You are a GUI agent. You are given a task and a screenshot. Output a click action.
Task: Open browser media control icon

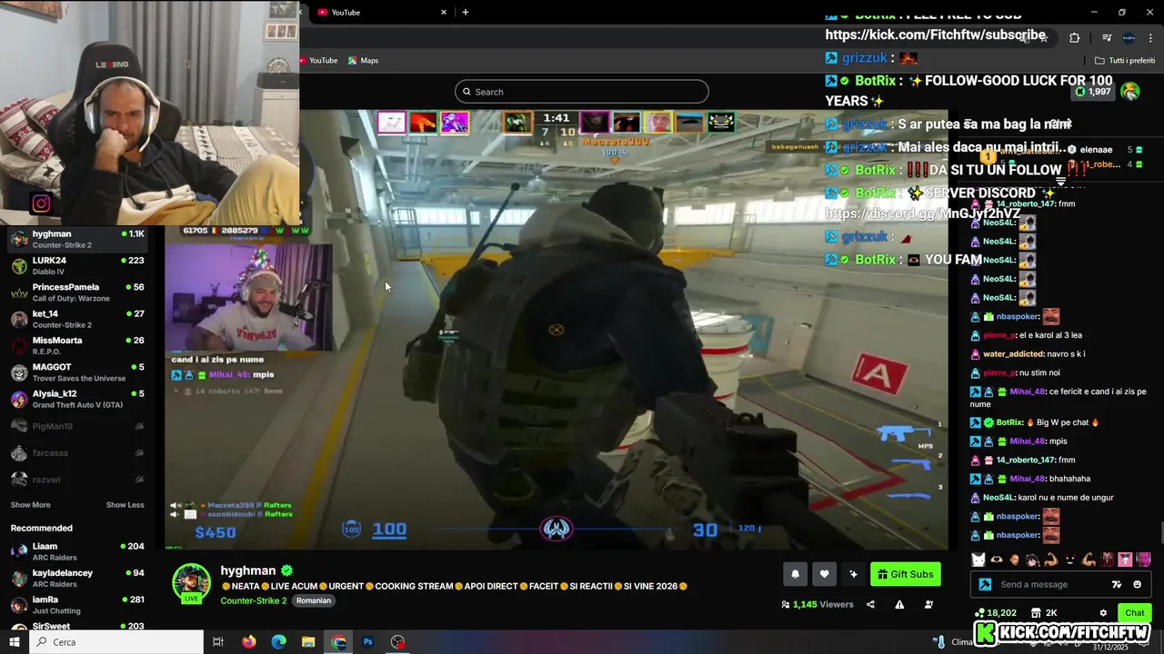coord(1107,38)
